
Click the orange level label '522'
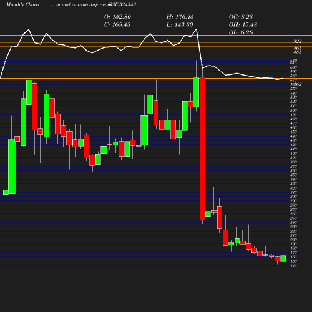tap(298, 41)
